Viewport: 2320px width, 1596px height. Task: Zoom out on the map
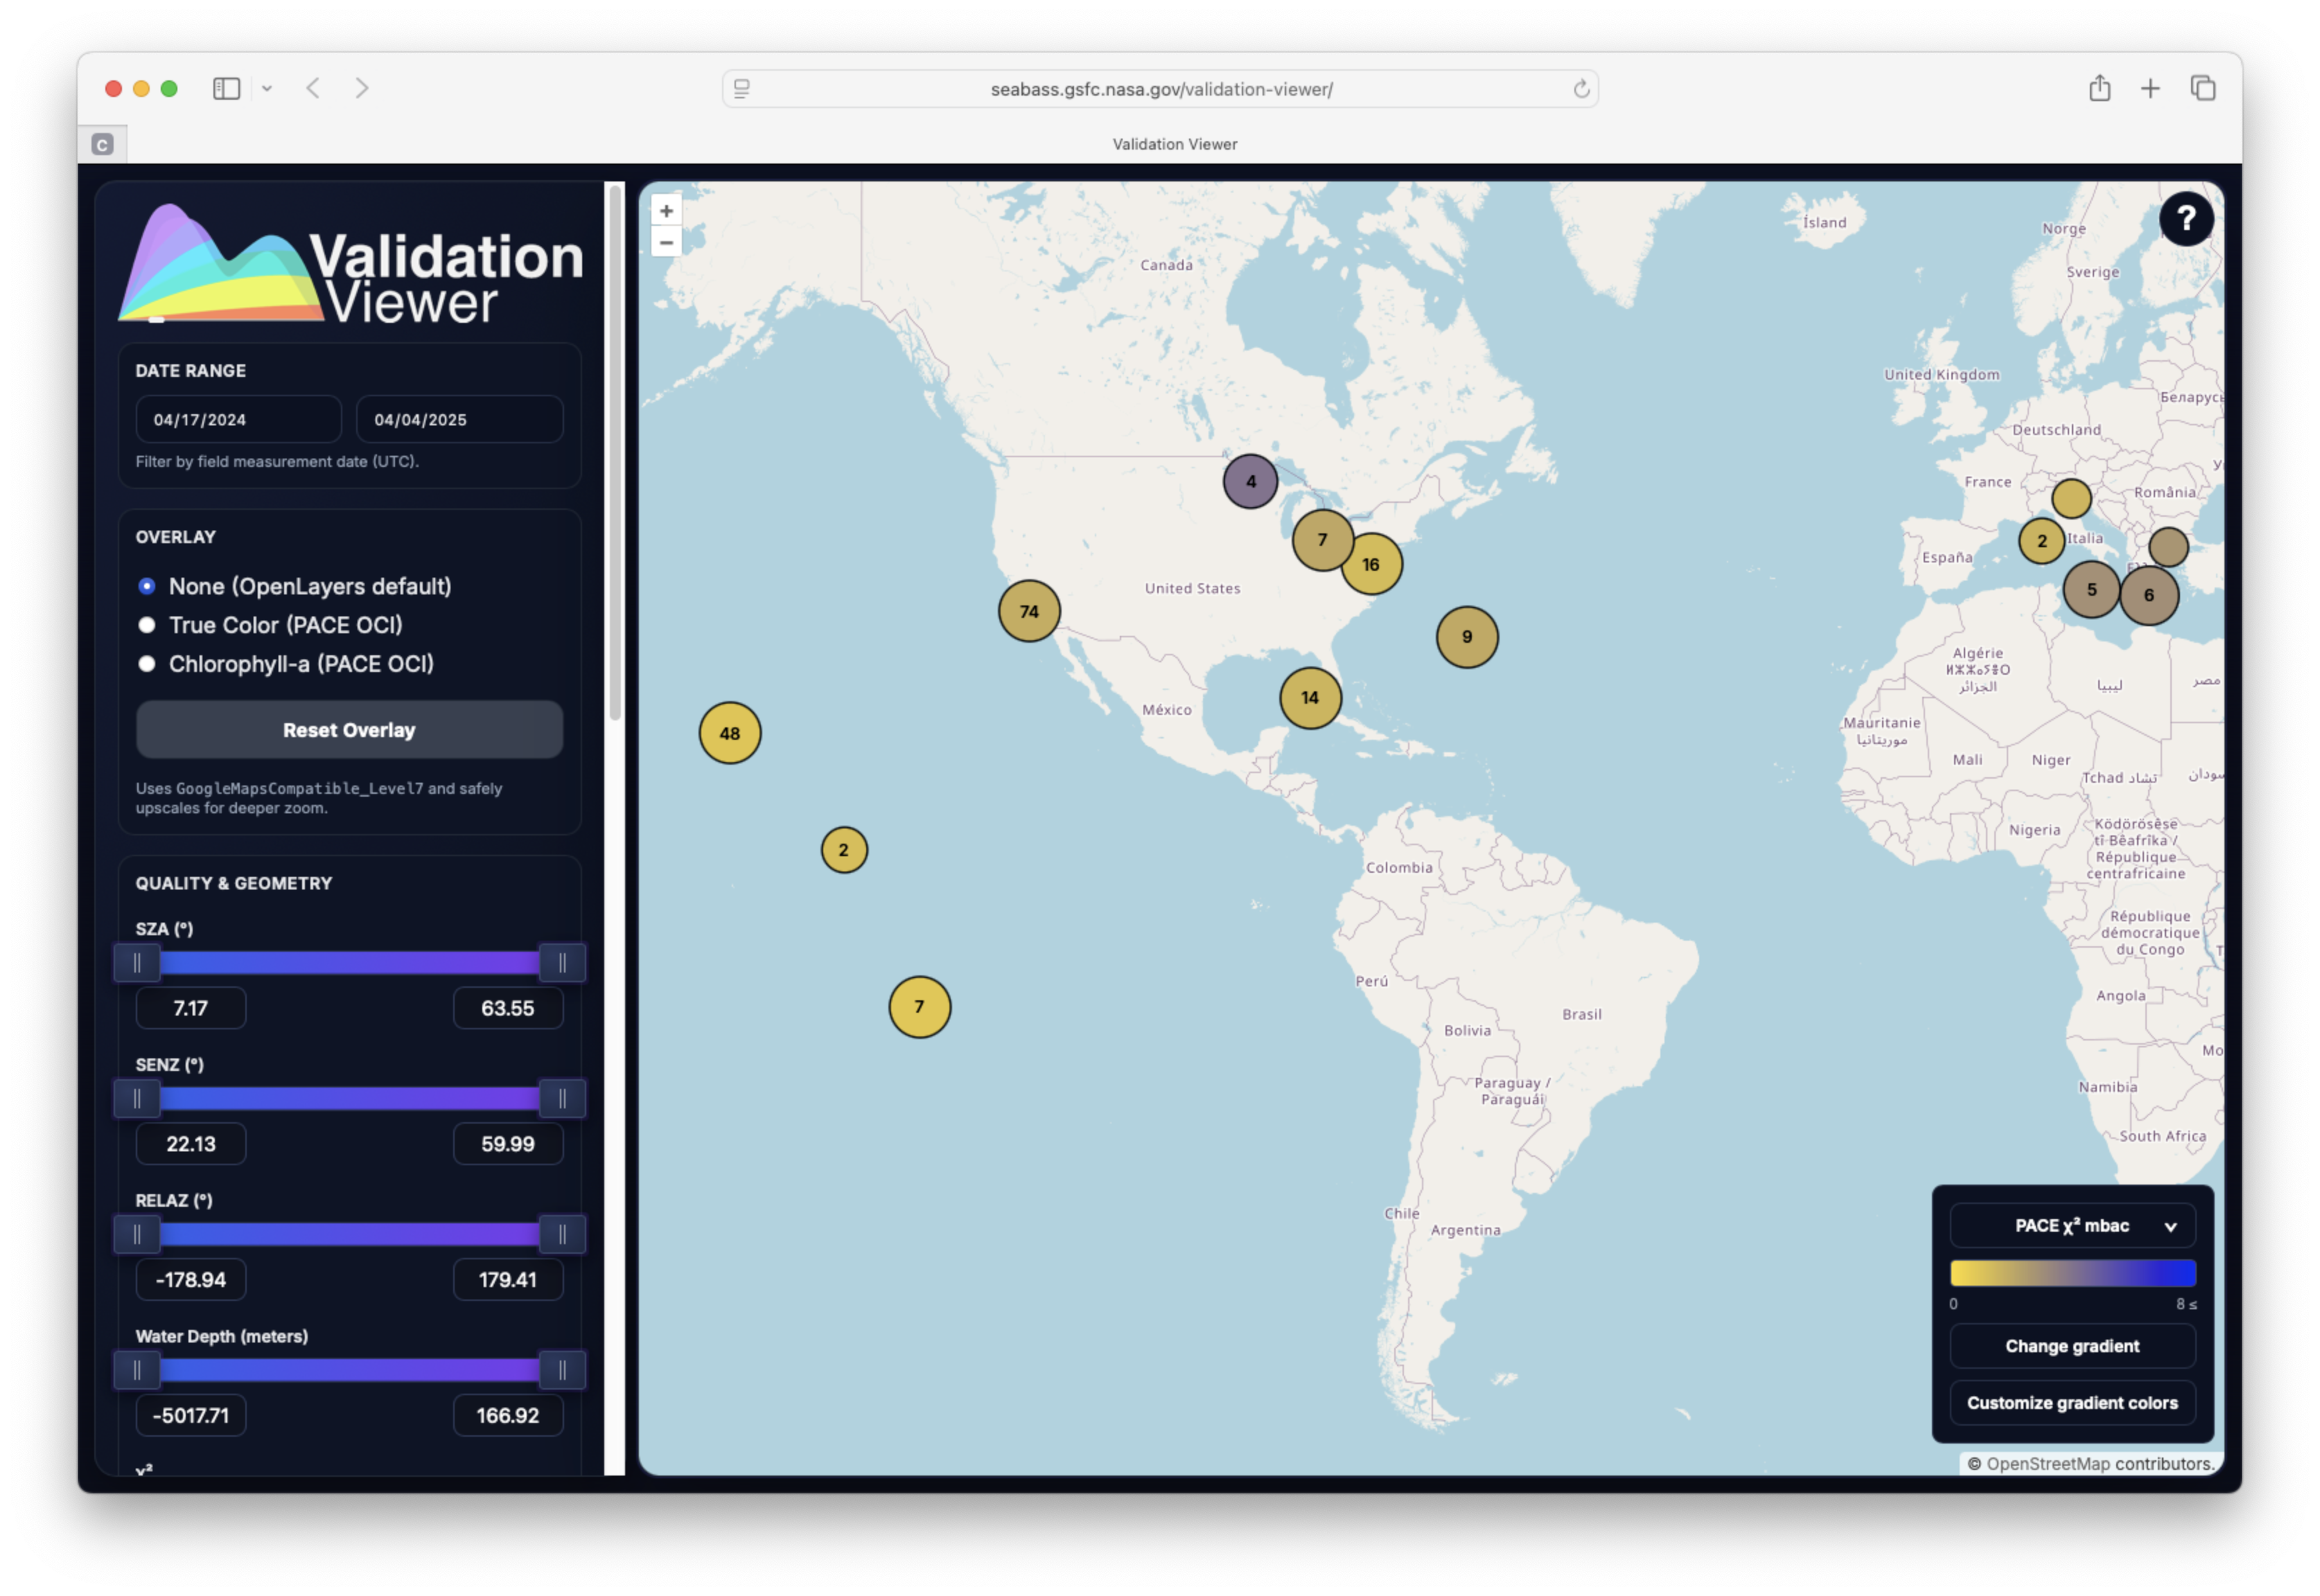click(665, 241)
